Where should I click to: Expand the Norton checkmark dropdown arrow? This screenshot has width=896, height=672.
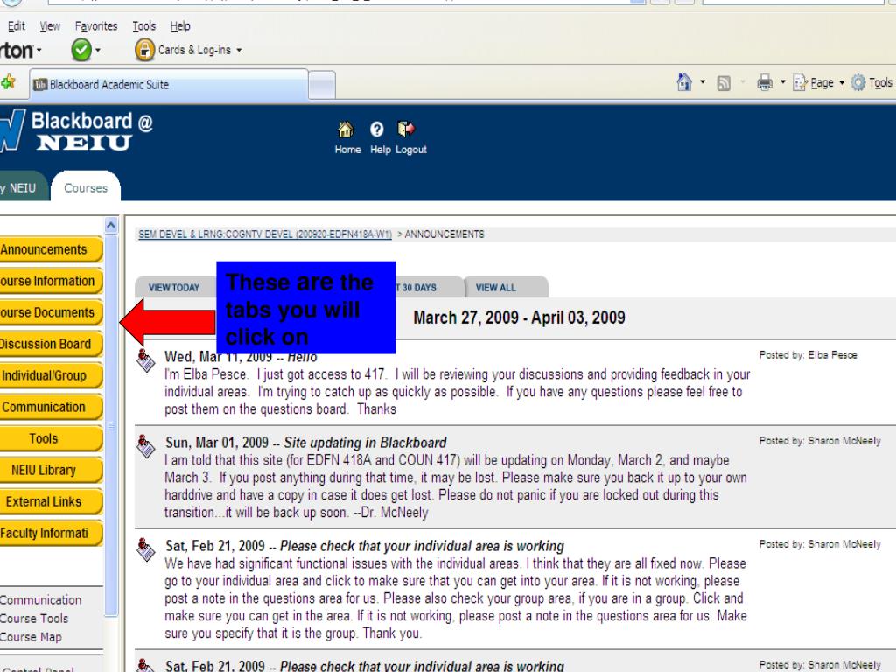click(98, 50)
